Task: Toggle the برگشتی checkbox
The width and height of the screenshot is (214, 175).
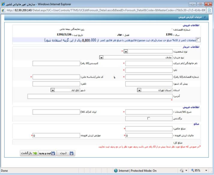Action: pyautogui.click(x=149, y=118)
